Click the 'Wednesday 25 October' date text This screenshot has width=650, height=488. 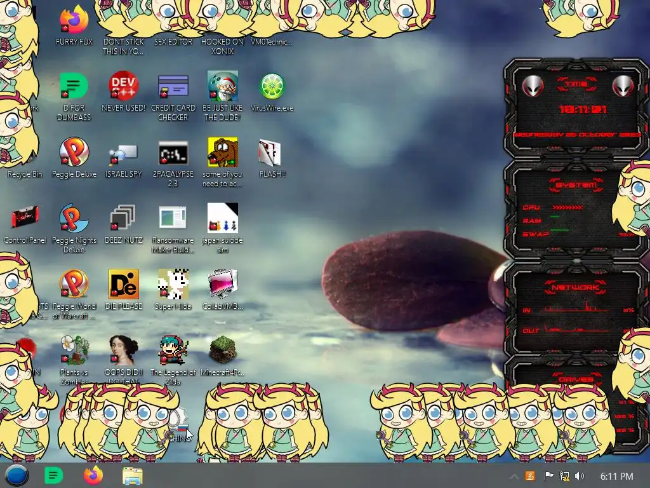click(x=577, y=135)
